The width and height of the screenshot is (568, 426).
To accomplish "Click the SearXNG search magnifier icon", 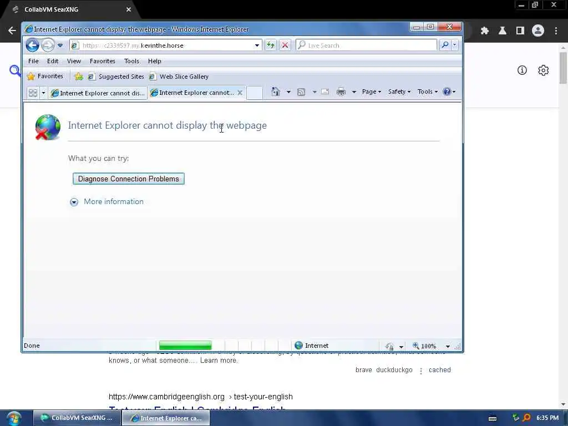I will tap(15, 70).
